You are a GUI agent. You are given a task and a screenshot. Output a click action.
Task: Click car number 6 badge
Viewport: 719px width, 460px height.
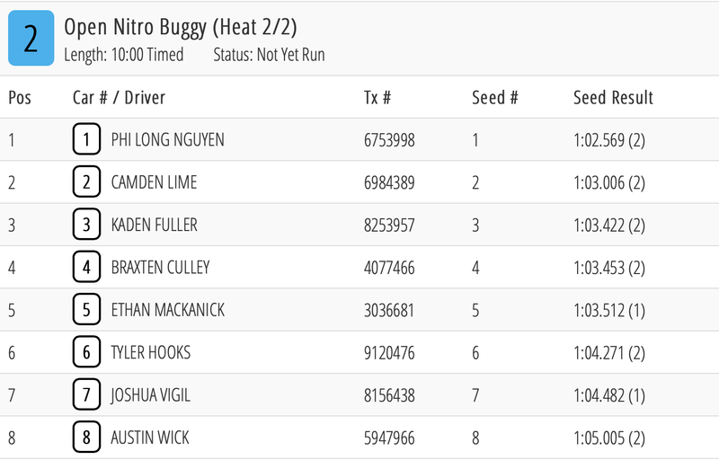(x=86, y=352)
